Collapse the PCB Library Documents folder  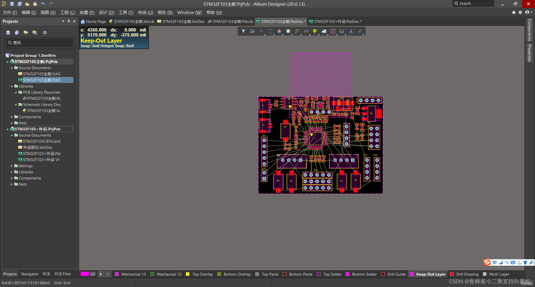coord(16,93)
